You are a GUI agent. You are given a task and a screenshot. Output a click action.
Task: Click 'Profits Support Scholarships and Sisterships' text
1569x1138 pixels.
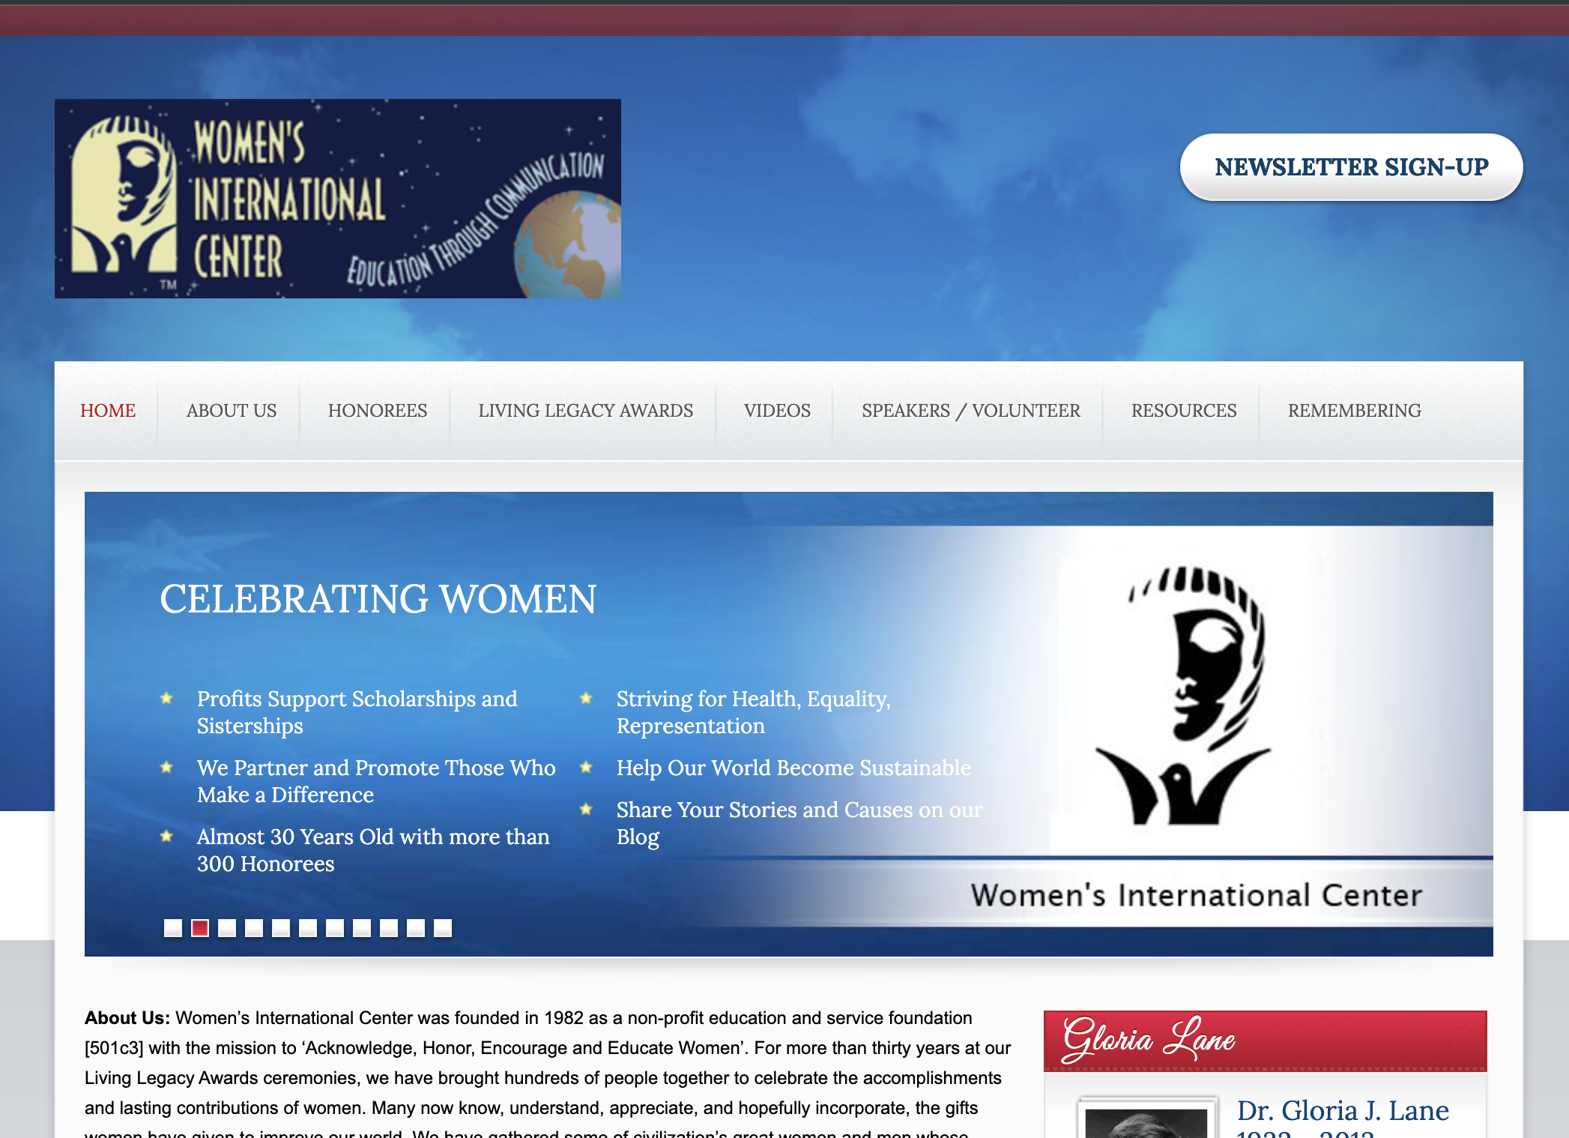tap(357, 712)
